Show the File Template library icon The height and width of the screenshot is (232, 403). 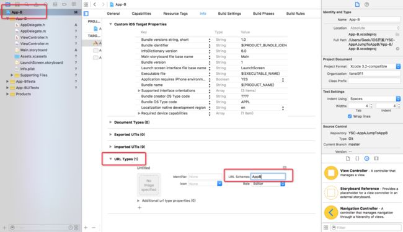point(347,158)
